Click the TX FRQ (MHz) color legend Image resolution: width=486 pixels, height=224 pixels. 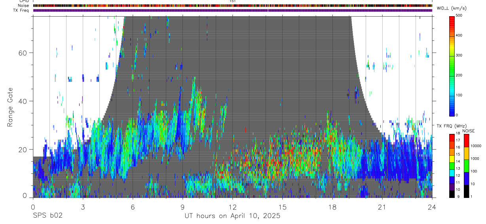[x=452, y=166]
